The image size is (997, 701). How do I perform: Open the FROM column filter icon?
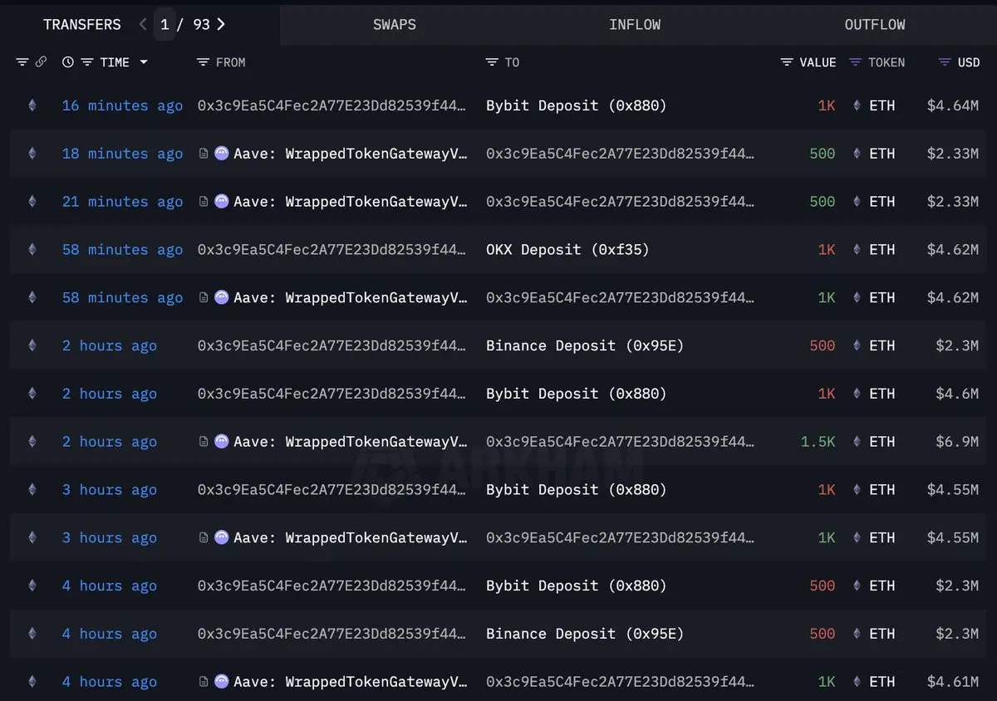203,62
